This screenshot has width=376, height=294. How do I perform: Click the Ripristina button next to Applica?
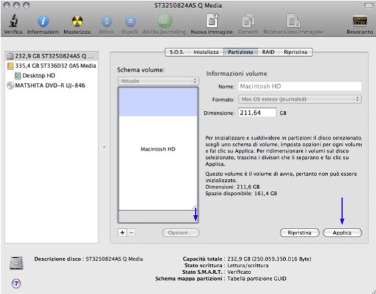[x=299, y=233]
